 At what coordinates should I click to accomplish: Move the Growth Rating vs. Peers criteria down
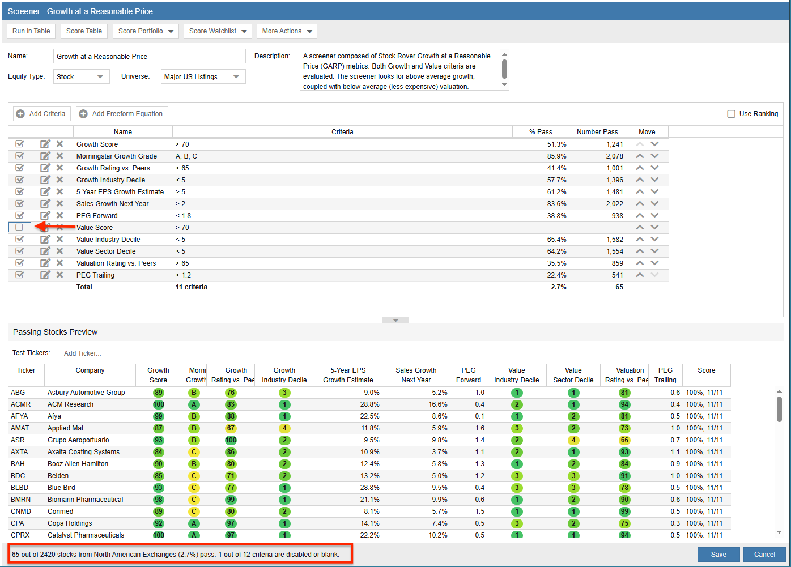654,168
